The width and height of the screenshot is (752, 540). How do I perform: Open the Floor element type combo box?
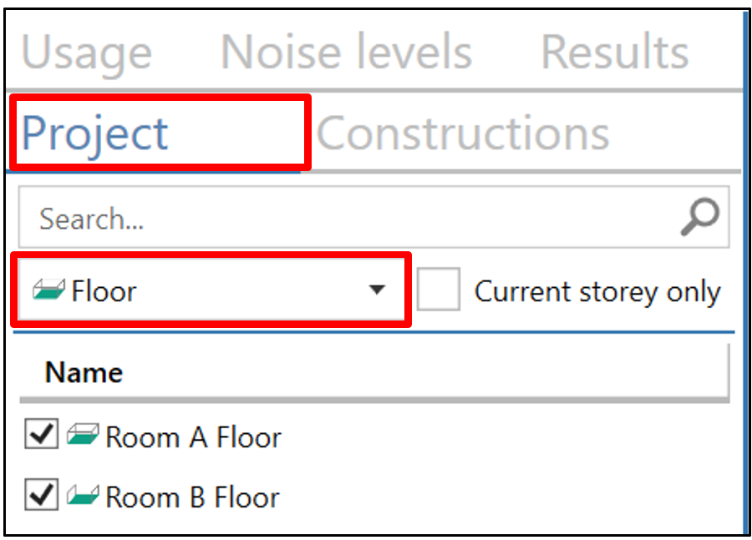point(211,290)
